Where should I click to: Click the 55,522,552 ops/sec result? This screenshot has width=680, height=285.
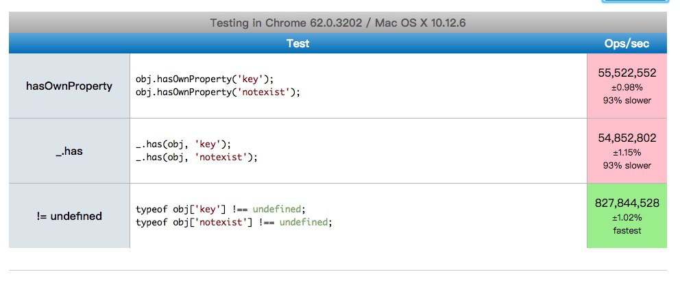click(x=627, y=73)
